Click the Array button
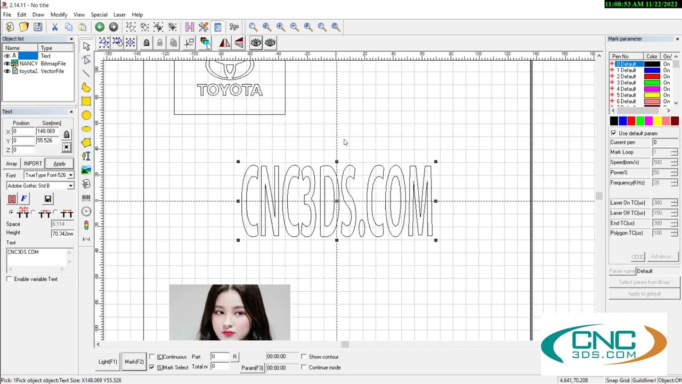682x384 pixels. (12, 164)
